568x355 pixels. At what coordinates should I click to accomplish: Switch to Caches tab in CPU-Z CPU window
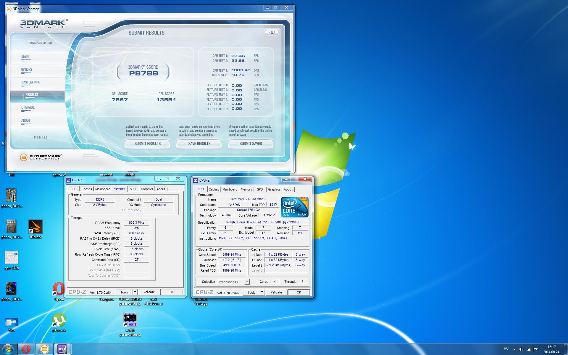click(214, 189)
